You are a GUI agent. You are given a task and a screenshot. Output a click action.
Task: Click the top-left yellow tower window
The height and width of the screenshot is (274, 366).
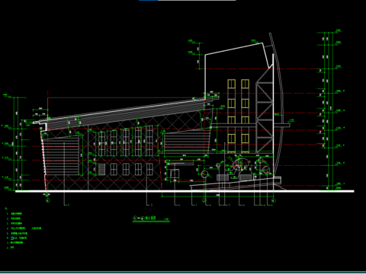[231, 84]
